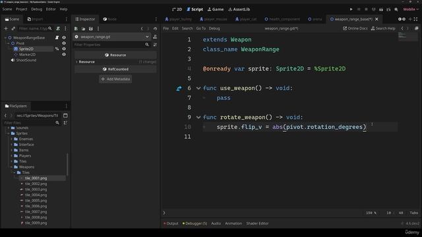The image size is (422, 237).
Task: Open the Debugger (5) panel
Action: click(x=195, y=223)
